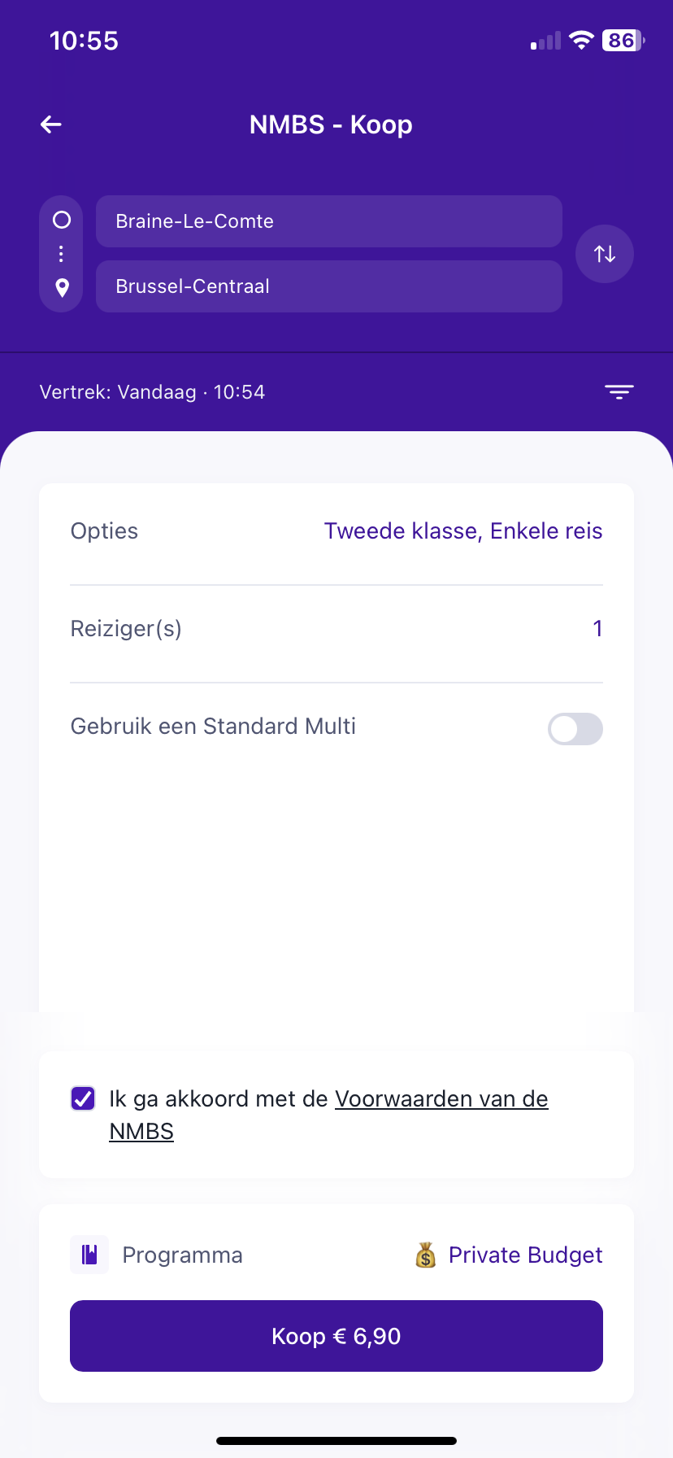This screenshot has height=1458, width=673.
Task: Tap the battery level indicator
Action: tap(623, 41)
